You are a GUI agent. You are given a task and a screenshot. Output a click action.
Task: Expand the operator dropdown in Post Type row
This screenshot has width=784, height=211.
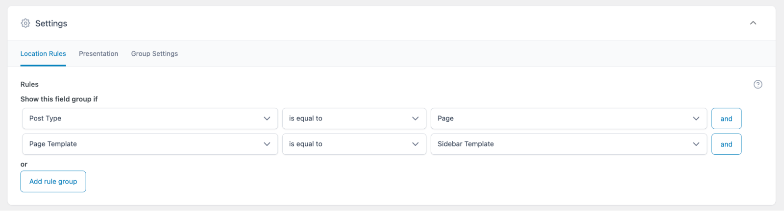click(354, 118)
